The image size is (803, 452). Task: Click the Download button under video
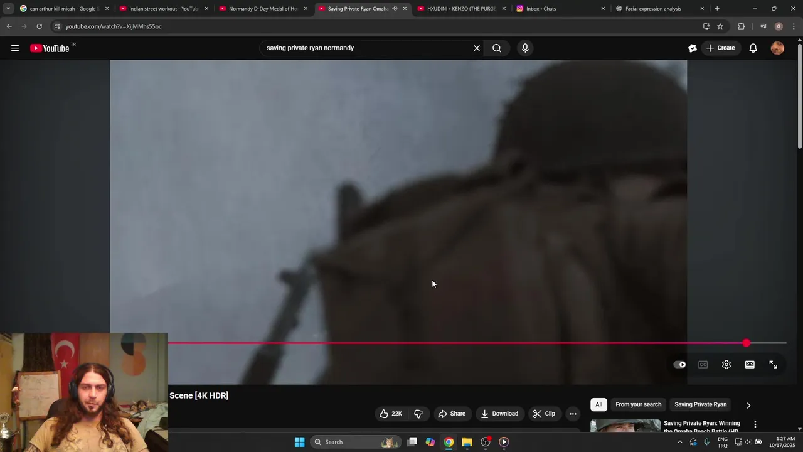click(x=499, y=414)
